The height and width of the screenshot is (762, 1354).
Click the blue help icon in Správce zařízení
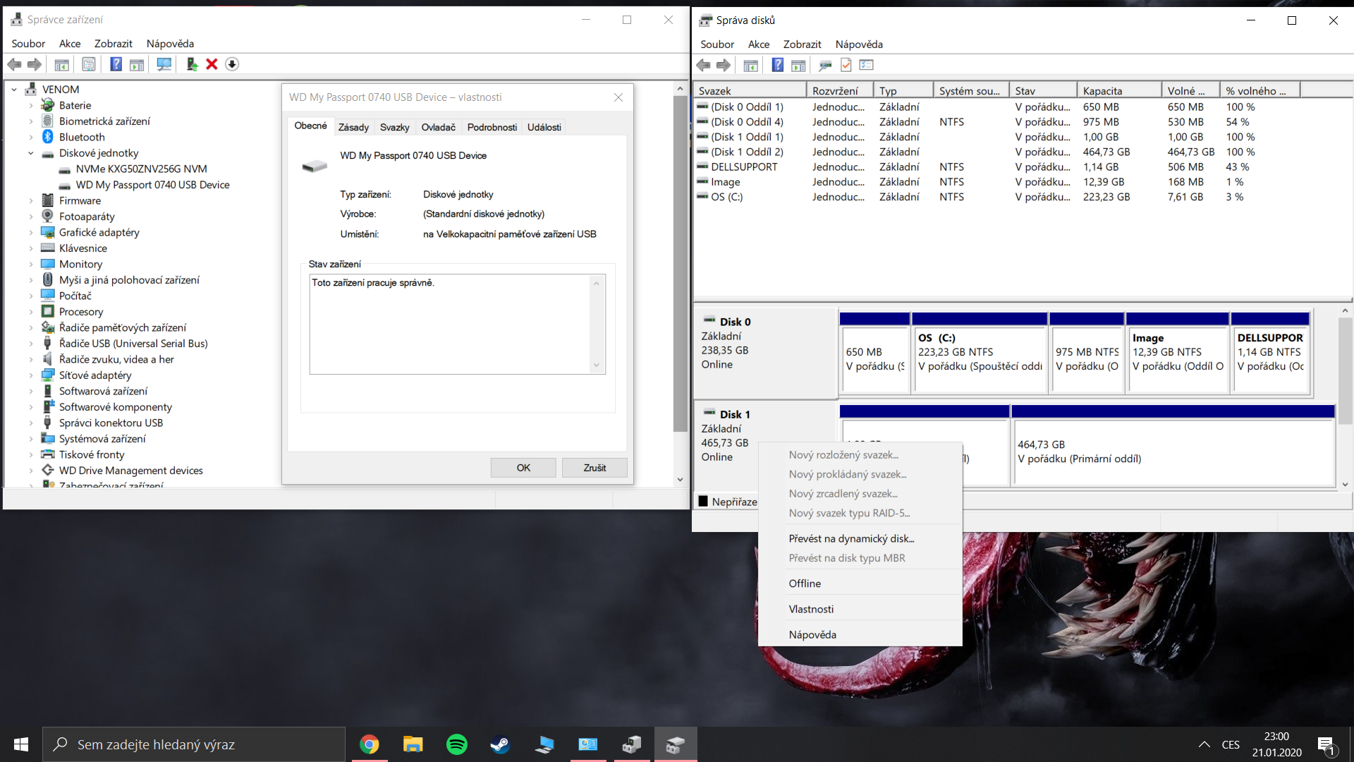click(x=116, y=64)
